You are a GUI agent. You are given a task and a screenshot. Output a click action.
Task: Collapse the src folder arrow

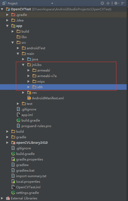pyautogui.click(x=12, y=43)
